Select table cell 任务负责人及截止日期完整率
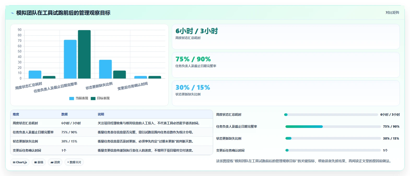The image size is (410, 176). (x=33, y=132)
